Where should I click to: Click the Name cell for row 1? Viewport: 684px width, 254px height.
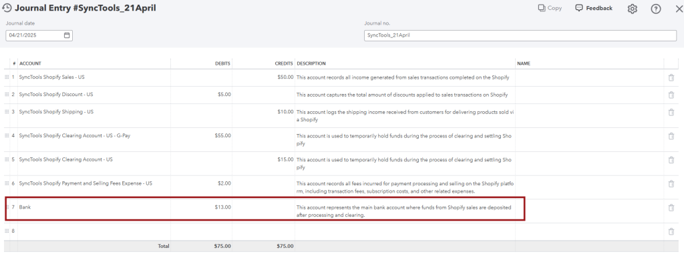click(x=589, y=77)
